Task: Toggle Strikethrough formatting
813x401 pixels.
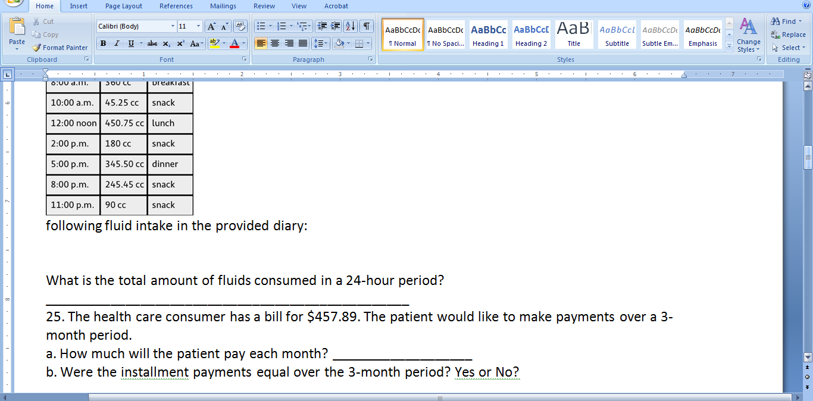Action: (152, 43)
